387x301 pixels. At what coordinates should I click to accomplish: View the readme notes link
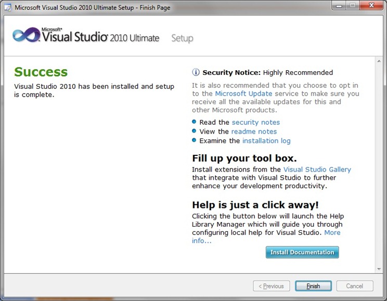click(254, 132)
